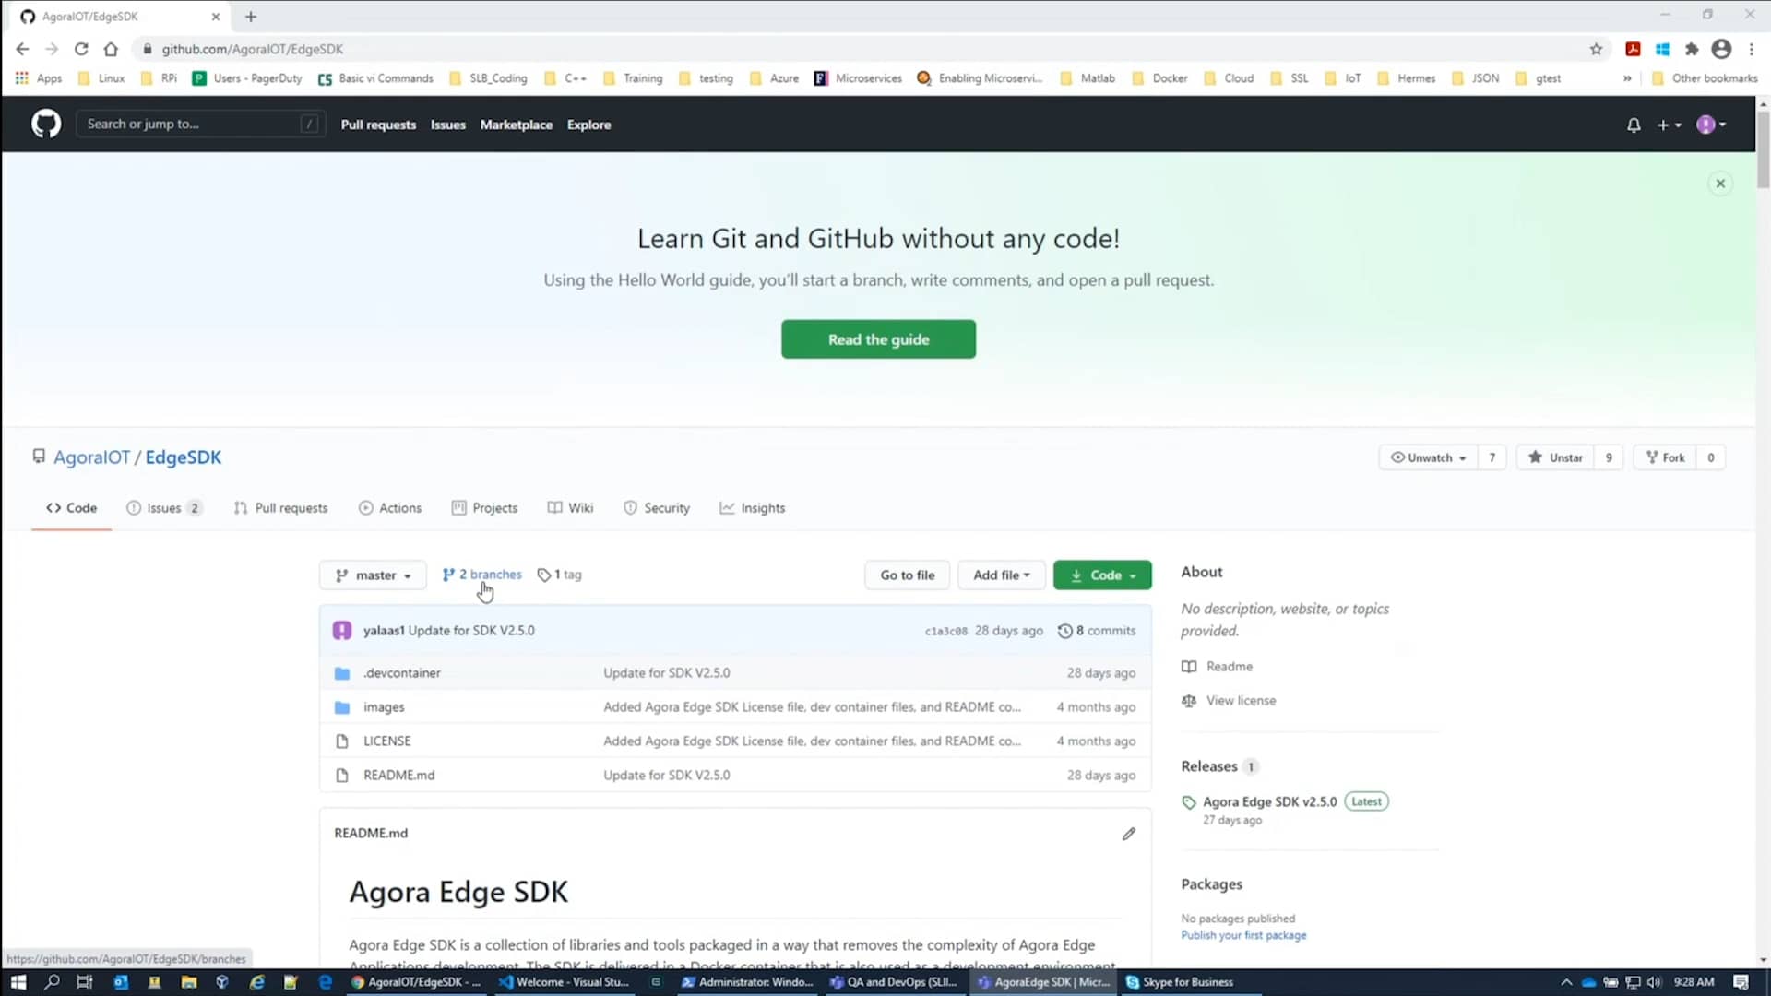Click the Search or jump to field
Image resolution: width=1771 pixels, height=996 pixels.
(x=199, y=124)
